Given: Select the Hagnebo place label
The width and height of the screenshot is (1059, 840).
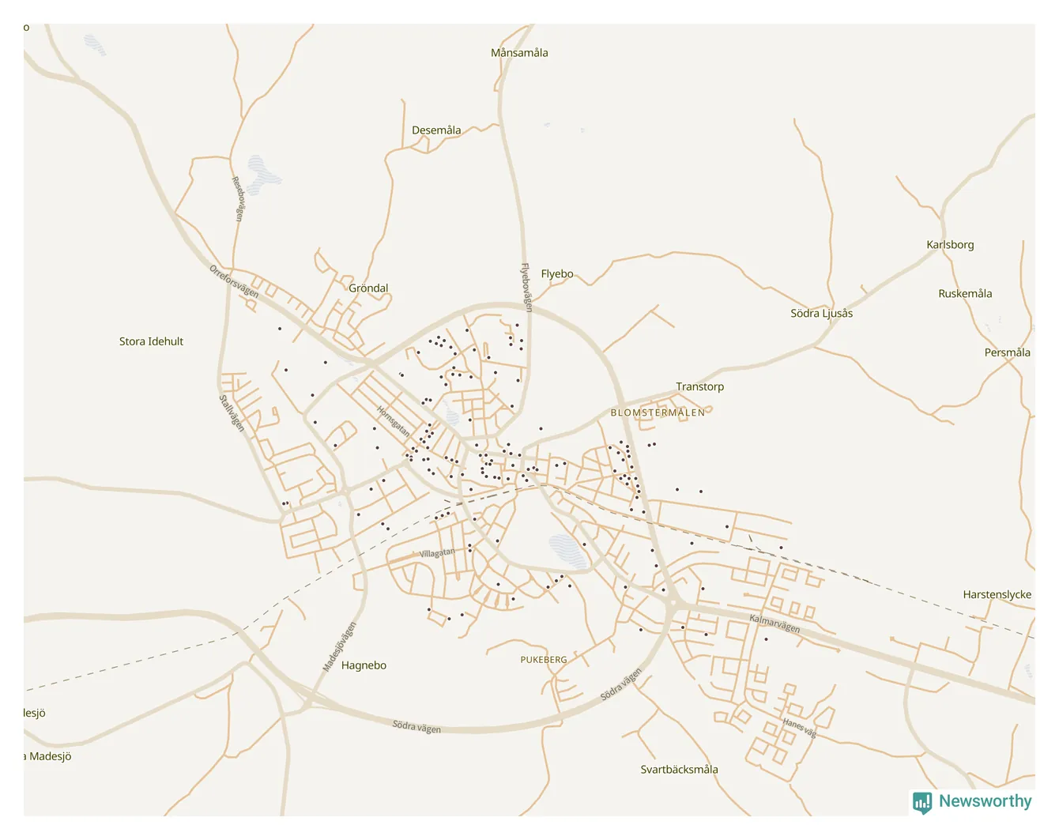Looking at the screenshot, I should pyautogui.click(x=364, y=665).
